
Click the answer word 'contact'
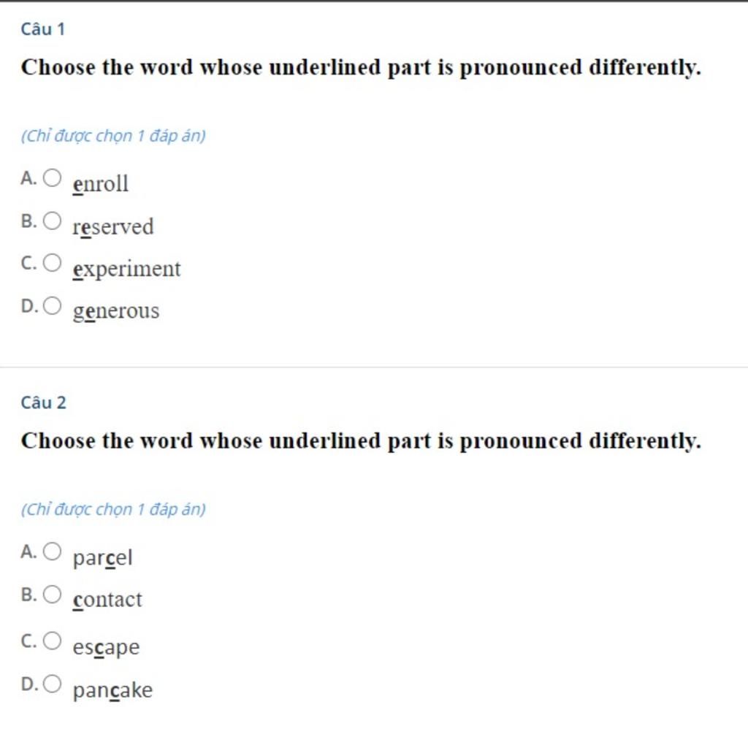(107, 600)
